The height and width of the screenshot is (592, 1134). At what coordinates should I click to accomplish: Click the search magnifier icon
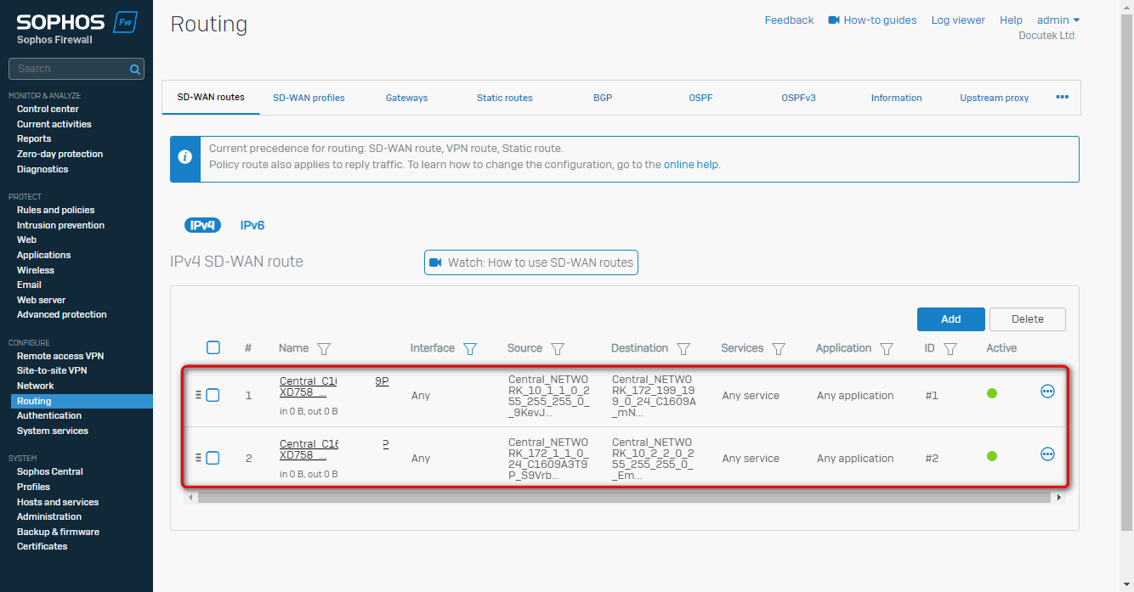(x=135, y=69)
